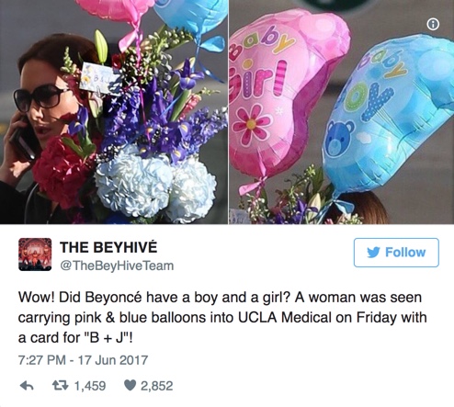Click the woman's sunglasses in photo
The height and width of the screenshot is (407, 454).
[x=40, y=98]
